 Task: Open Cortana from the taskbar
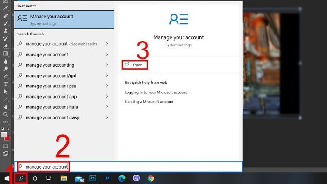click(x=35, y=178)
